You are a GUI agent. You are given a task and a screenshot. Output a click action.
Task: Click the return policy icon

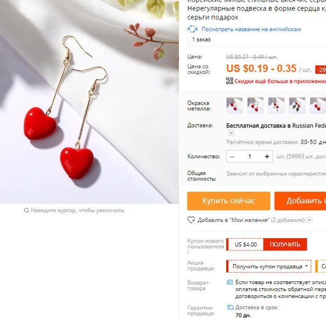[x=230, y=282]
